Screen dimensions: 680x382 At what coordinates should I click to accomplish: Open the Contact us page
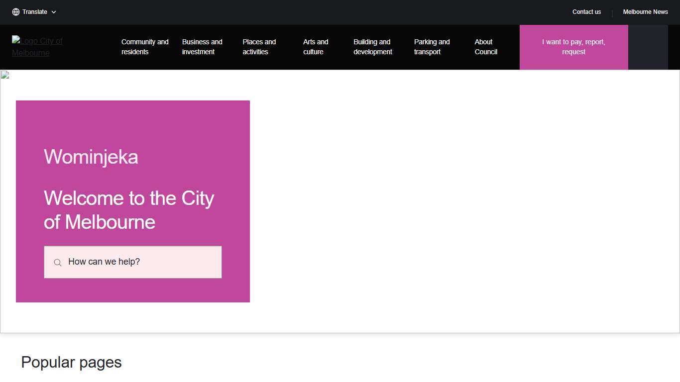586,11
